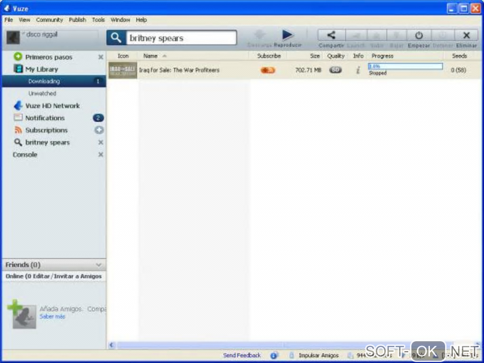Open the File menu
The height and width of the screenshot is (363, 484).
tap(9, 20)
